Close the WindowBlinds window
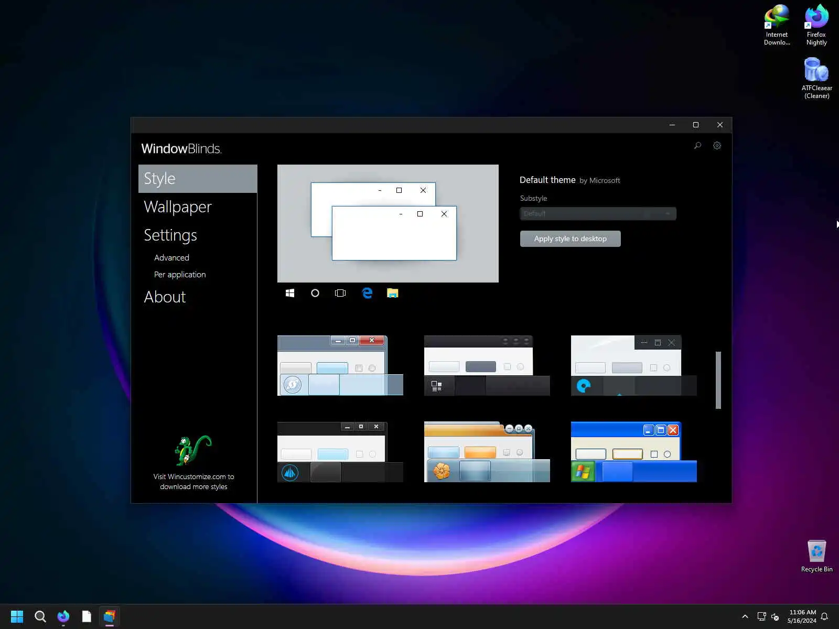Image resolution: width=839 pixels, height=629 pixels. pyautogui.click(x=720, y=125)
